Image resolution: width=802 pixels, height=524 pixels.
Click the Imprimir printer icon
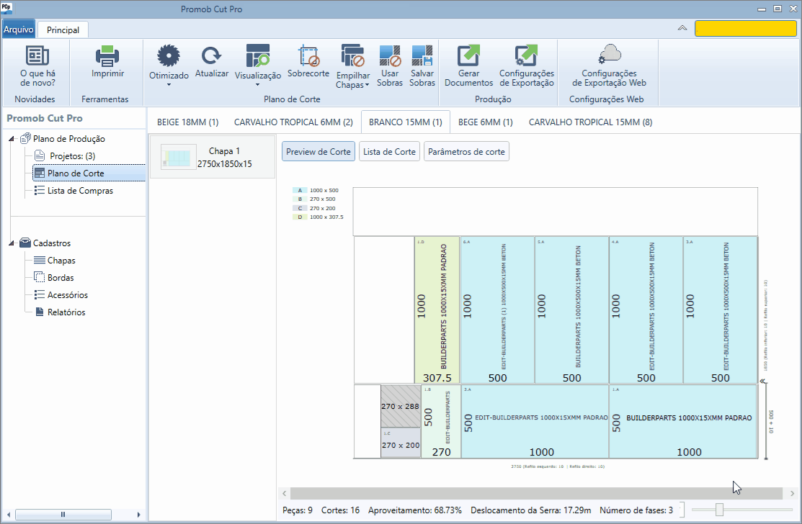[x=107, y=55]
